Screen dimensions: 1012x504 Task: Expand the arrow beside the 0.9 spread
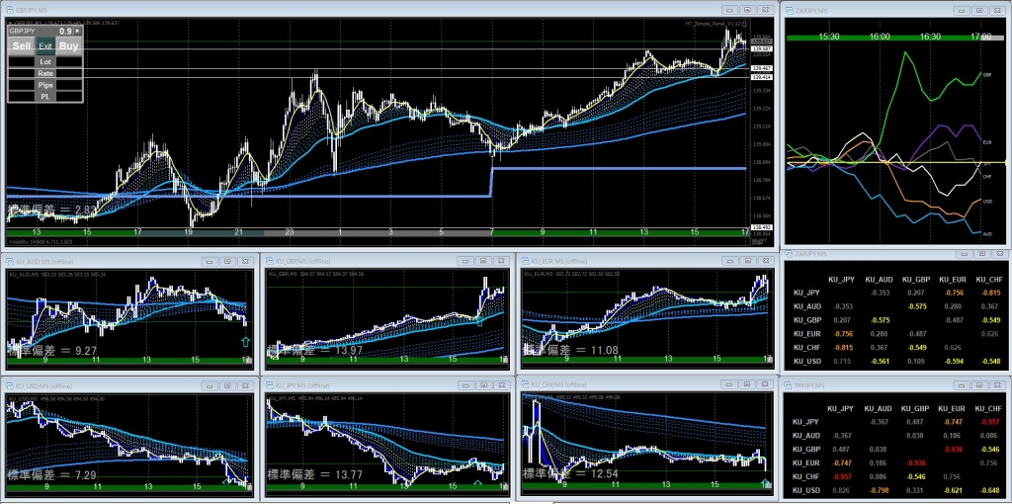click(79, 31)
